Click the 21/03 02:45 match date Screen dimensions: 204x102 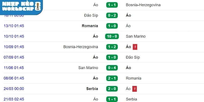(14, 99)
